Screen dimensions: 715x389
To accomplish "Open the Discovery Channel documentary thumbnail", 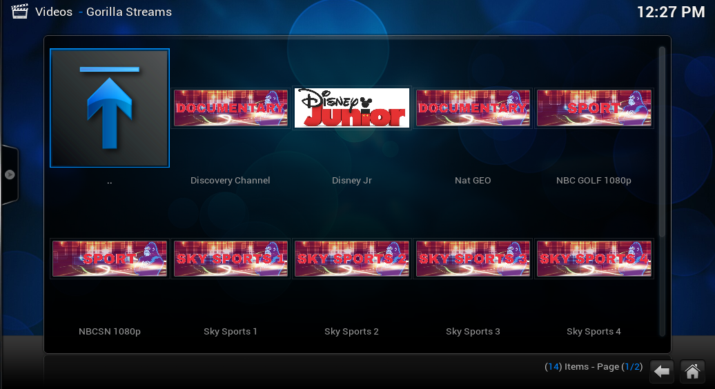I will [231, 108].
